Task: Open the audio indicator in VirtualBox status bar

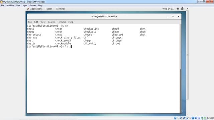Action: pos(181,118)
